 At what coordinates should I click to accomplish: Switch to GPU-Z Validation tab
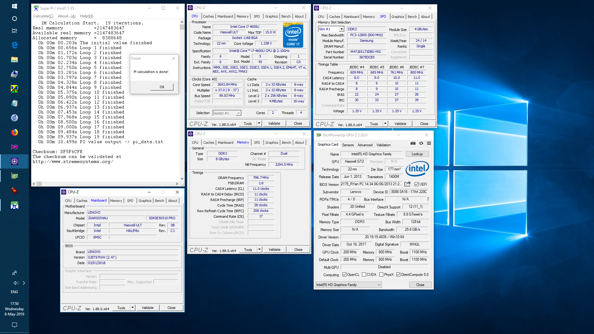pyautogui.click(x=383, y=145)
